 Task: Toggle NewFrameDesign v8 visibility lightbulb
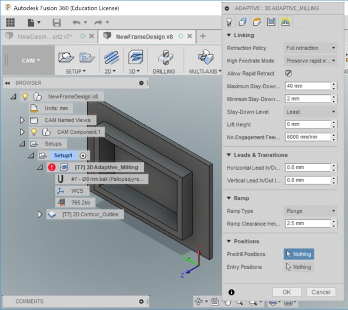(25, 97)
